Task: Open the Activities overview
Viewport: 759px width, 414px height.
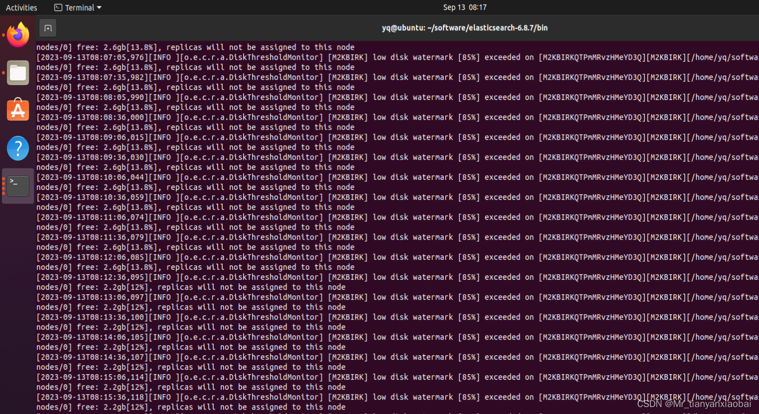Action: pyautogui.click(x=21, y=7)
